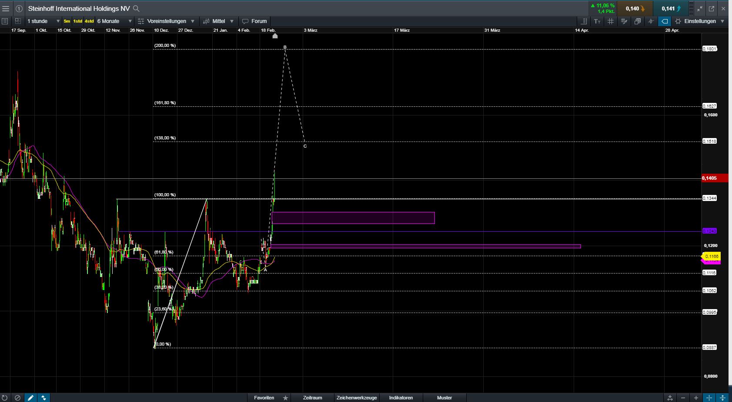This screenshot has width=732, height=402.
Task: Select the text annotation tool Tt
Action: point(598,21)
